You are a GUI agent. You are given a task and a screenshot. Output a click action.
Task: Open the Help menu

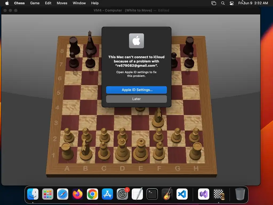[x=95, y=3]
